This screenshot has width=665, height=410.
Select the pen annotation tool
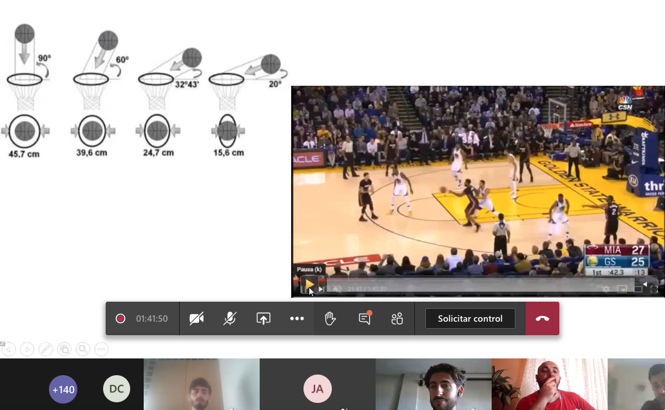coord(46,349)
